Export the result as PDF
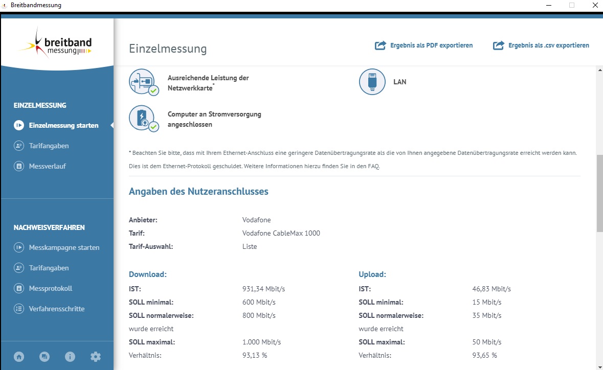 click(432, 45)
